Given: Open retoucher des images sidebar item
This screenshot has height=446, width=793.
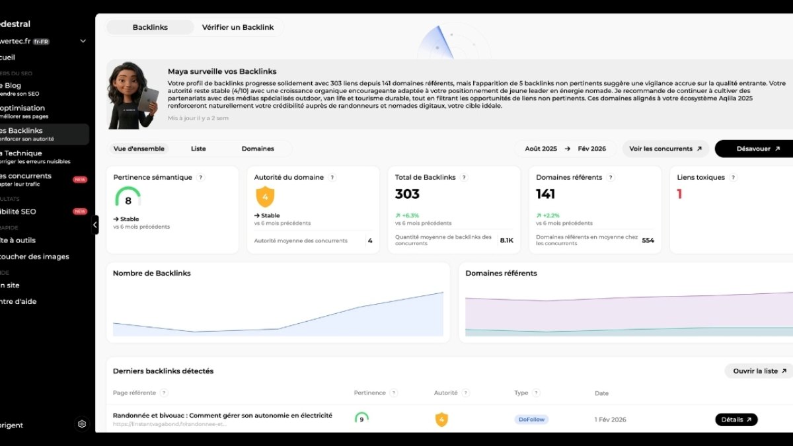Looking at the screenshot, I should [34, 256].
